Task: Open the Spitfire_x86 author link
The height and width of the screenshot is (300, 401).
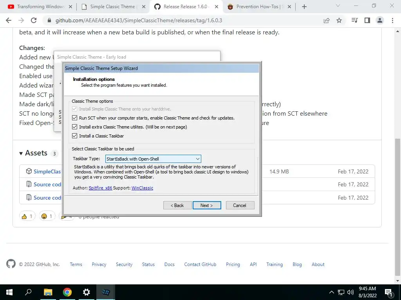Action: (100, 188)
